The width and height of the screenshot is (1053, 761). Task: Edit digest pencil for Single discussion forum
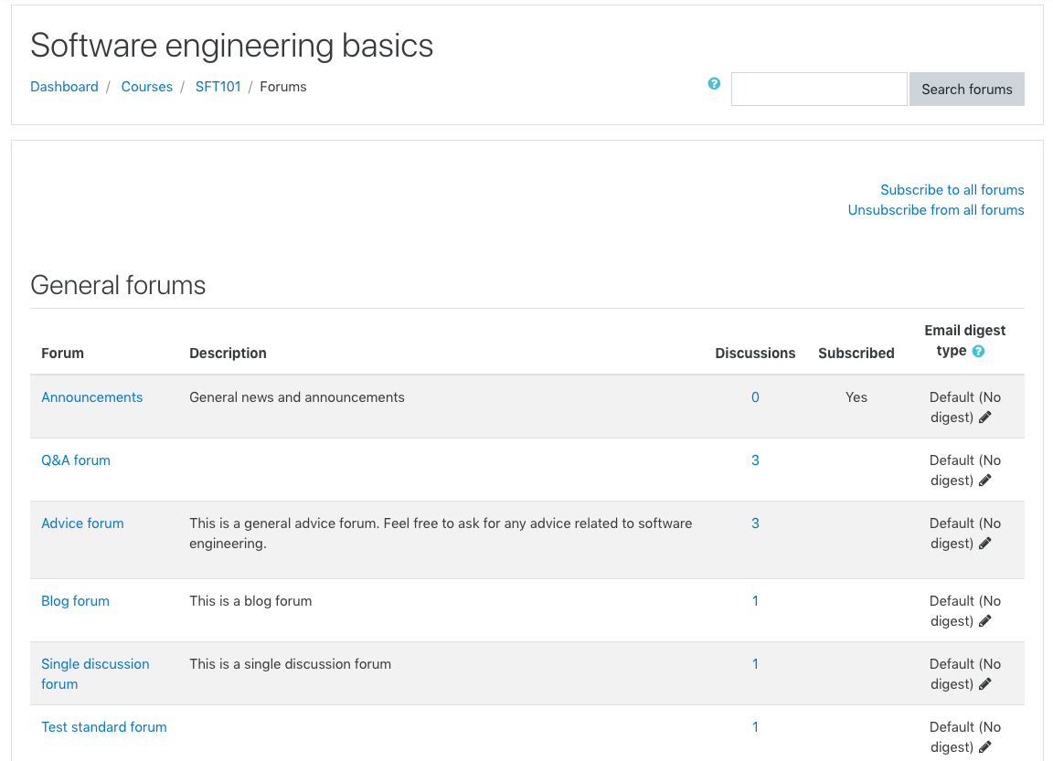coord(985,684)
